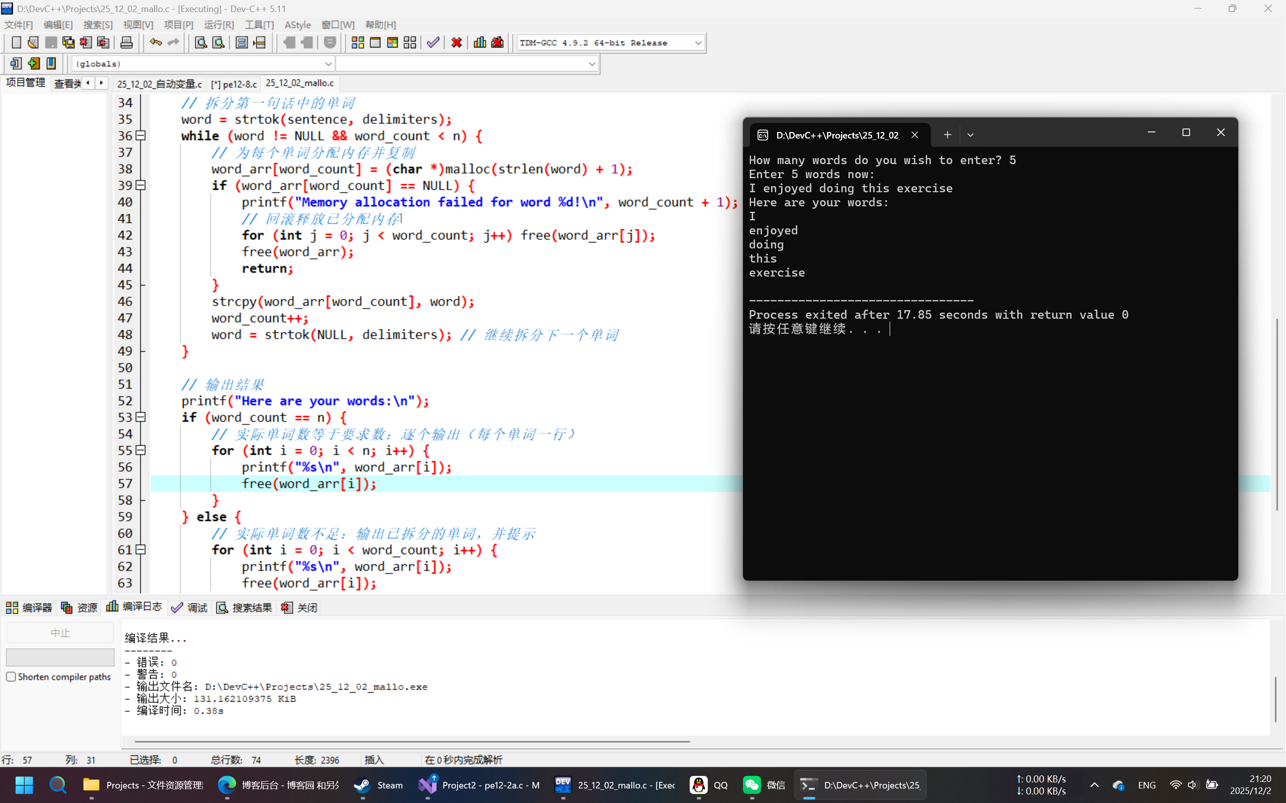Click the New file toolbar icon
Viewport: 1286px width, 803px height.
click(16, 43)
